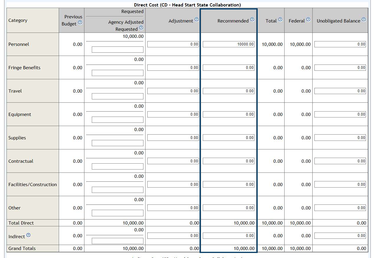Open help icon beside Agency Adjusted Requested
Screen dimensions: 374x258
pos(141,28)
